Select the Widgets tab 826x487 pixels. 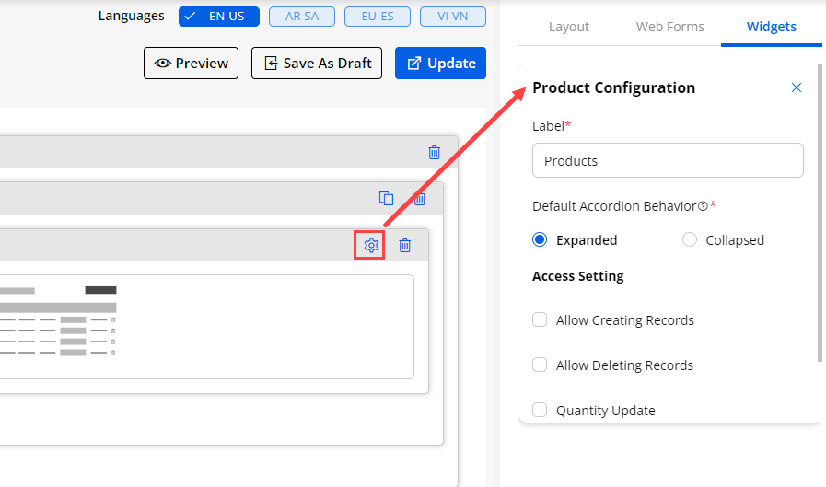point(771,27)
